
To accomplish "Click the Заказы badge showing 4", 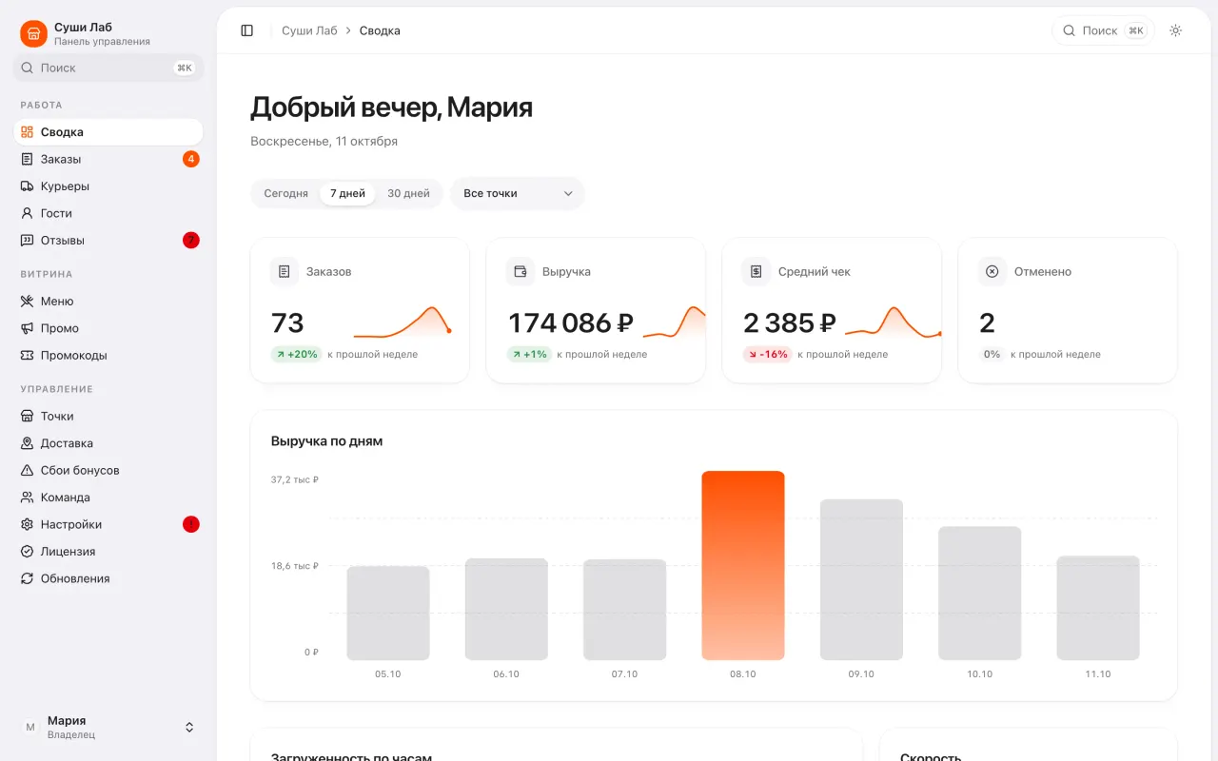I will click(191, 159).
